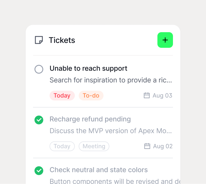The image size is (206, 184).
Task: Click the green plus add-ticket button
Action: 165,40
